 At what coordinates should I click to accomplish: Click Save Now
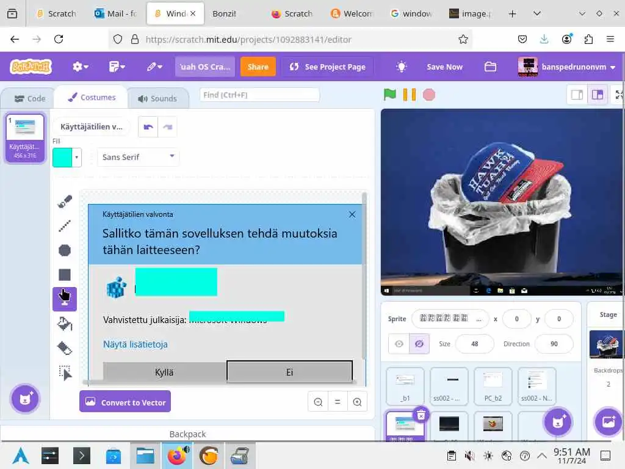[444, 67]
